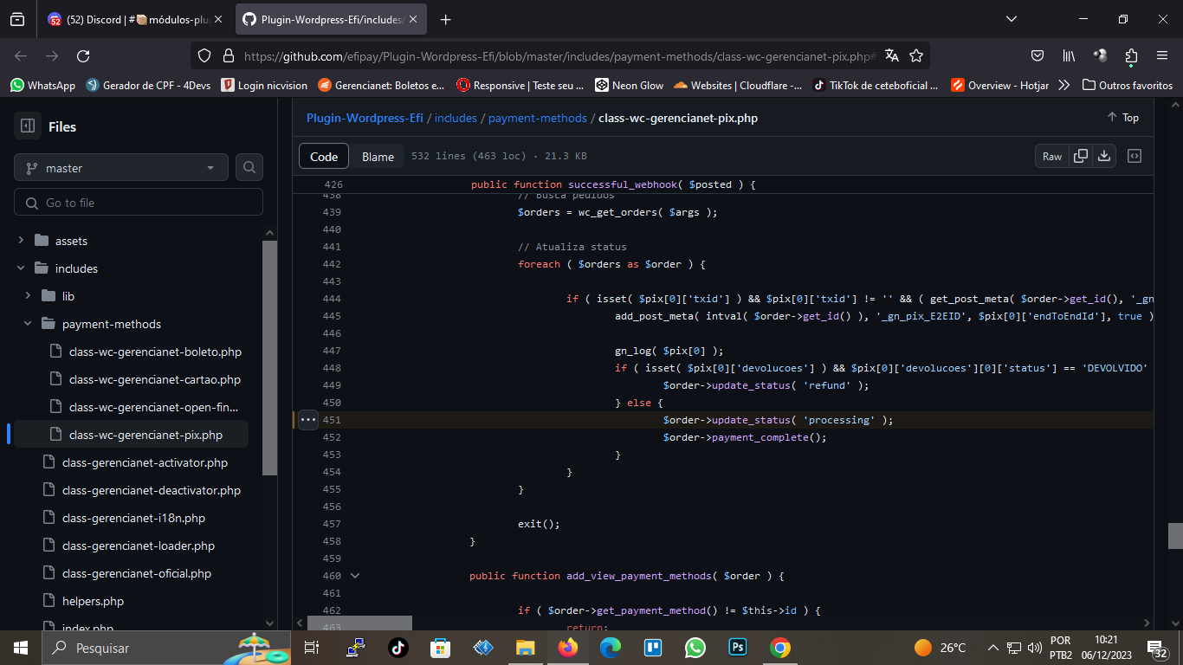The width and height of the screenshot is (1183, 665).
Task: Open the master branch dropdown
Action: [x=121, y=168]
